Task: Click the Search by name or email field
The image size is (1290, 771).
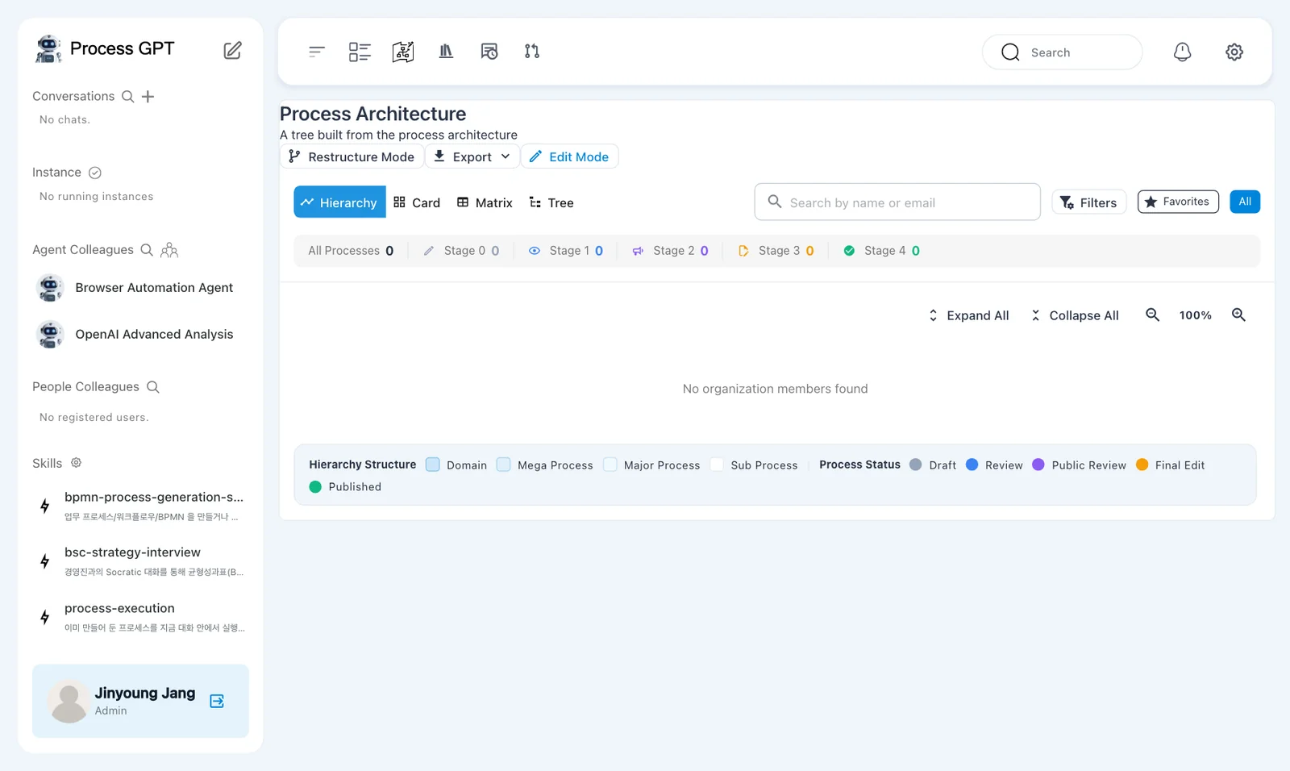Action: tap(897, 202)
